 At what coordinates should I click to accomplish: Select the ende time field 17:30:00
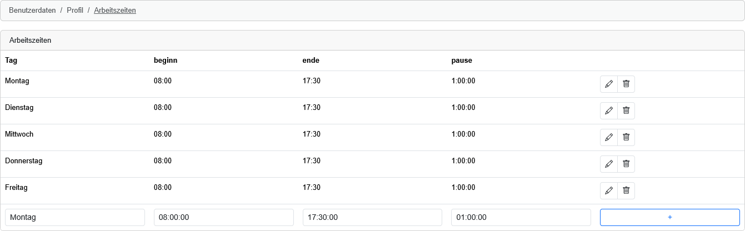372,217
